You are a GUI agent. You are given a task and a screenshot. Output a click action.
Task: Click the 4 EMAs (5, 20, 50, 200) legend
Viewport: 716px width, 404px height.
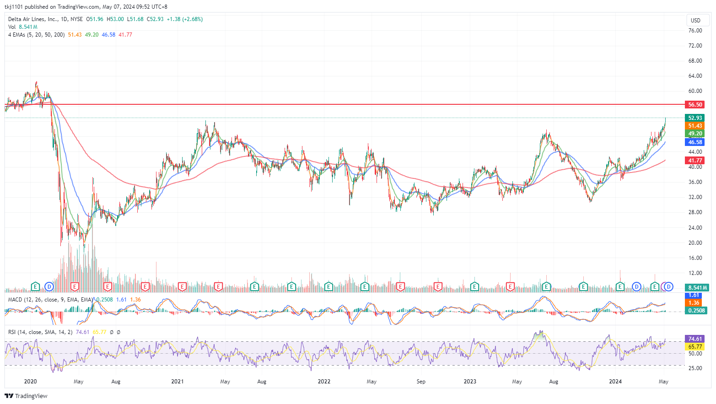[x=36, y=35]
